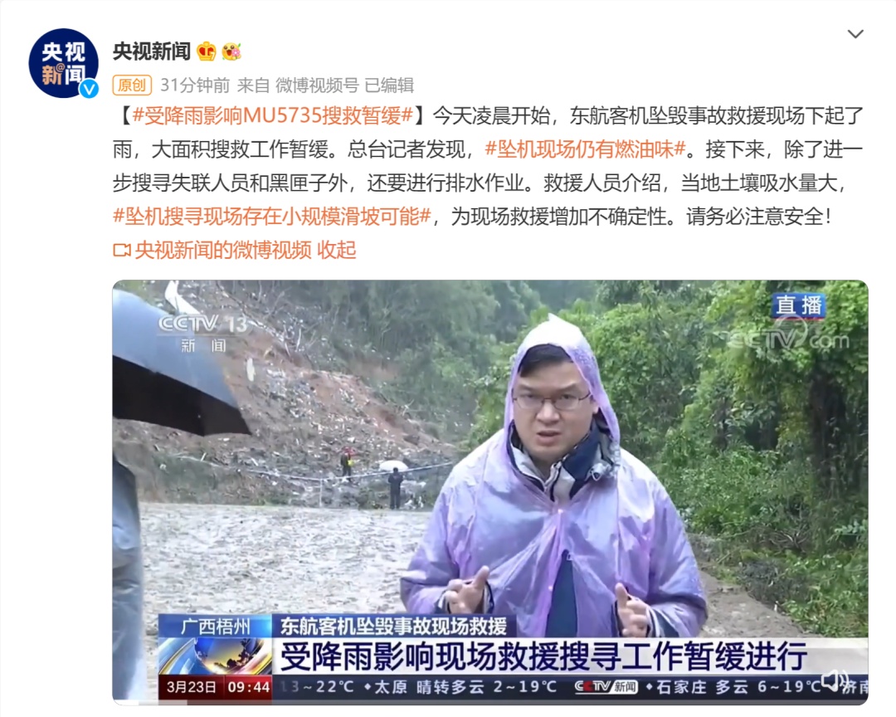Image resolution: width=896 pixels, height=717 pixels.
Task: Expand the post options chevron menu
Action: tap(855, 34)
